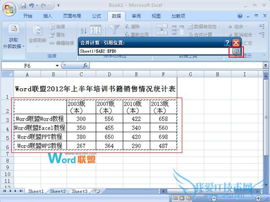Go to last sheet navigation arrow
Image resolution: width=270 pixels, height=202 pixels.
point(21,191)
